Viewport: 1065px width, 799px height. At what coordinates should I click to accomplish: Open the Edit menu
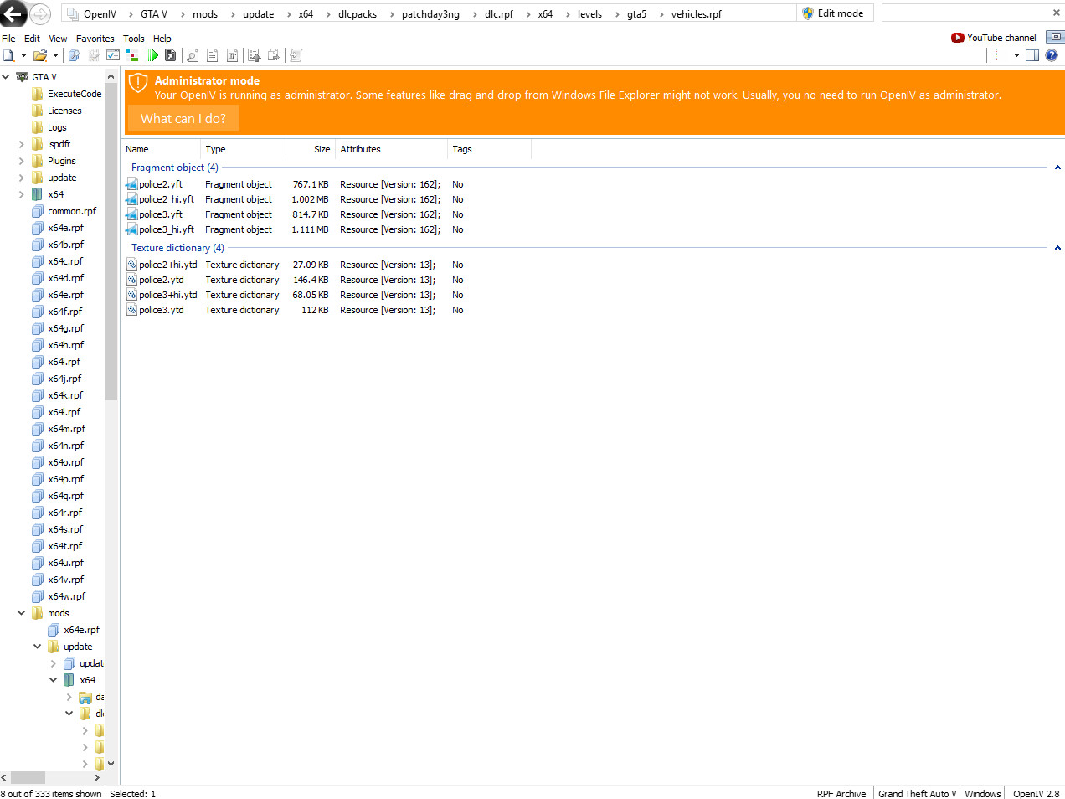32,39
